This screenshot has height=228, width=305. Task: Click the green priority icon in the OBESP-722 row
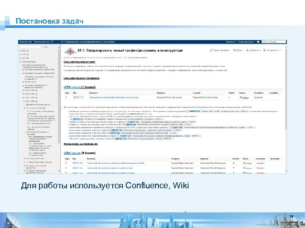[233, 163]
